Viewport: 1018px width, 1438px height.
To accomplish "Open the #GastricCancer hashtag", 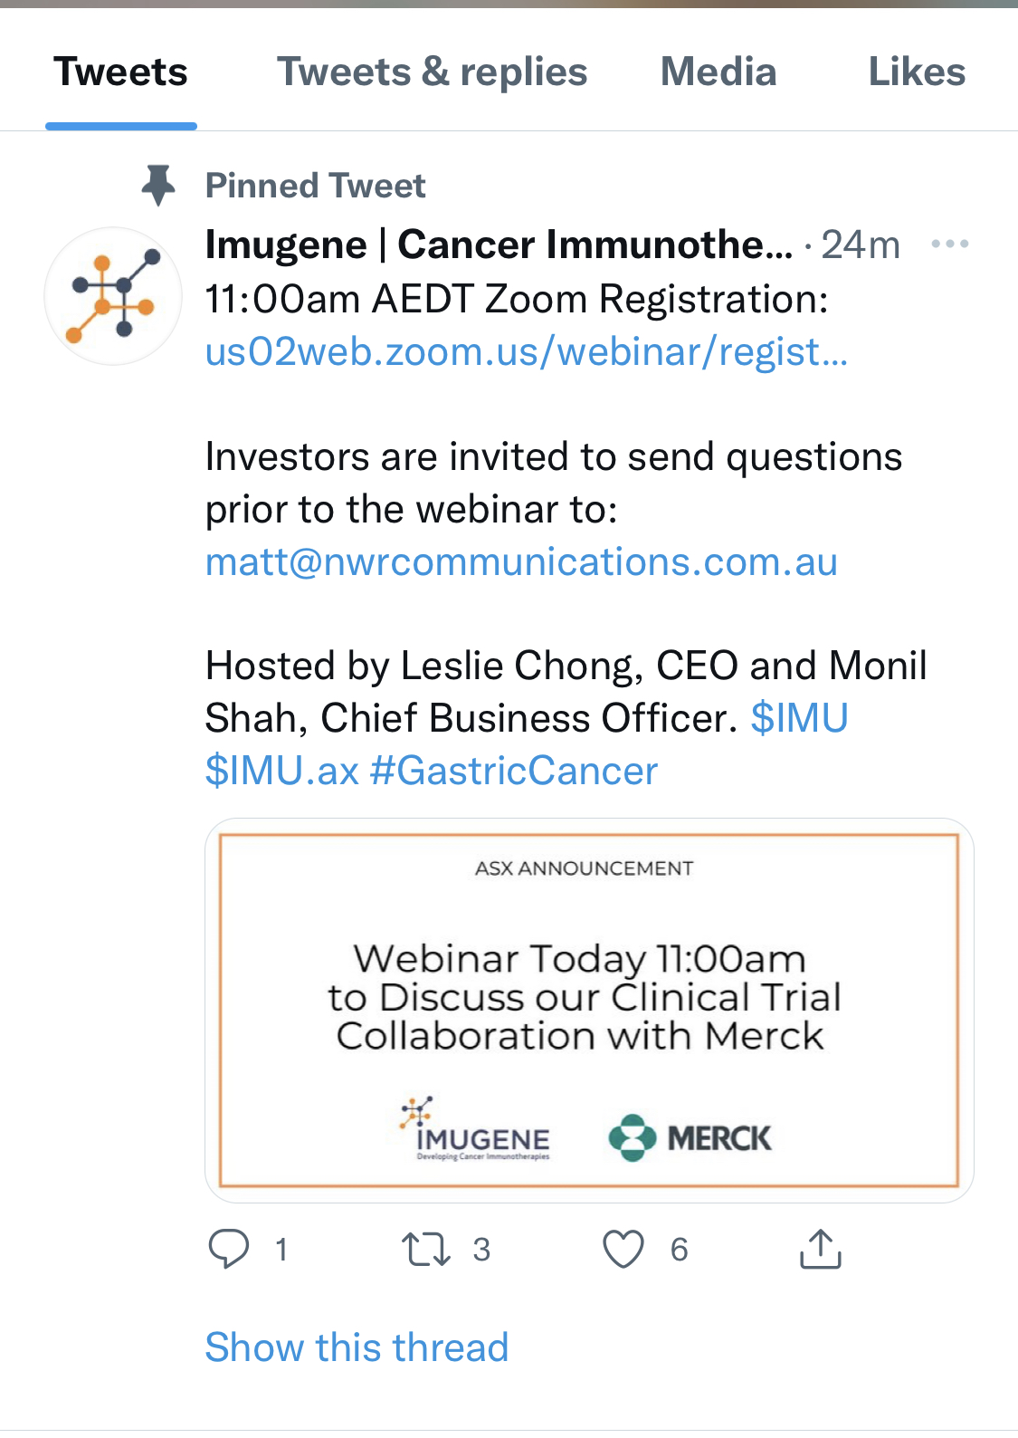I will (514, 771).
